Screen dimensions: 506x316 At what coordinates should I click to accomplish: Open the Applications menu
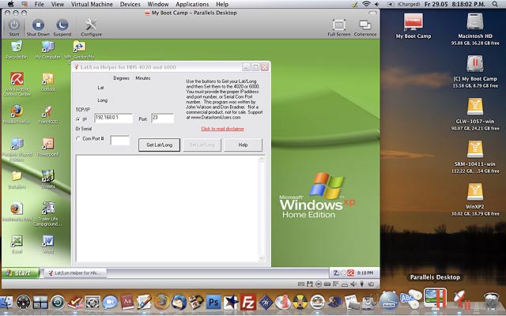[192, 4]
